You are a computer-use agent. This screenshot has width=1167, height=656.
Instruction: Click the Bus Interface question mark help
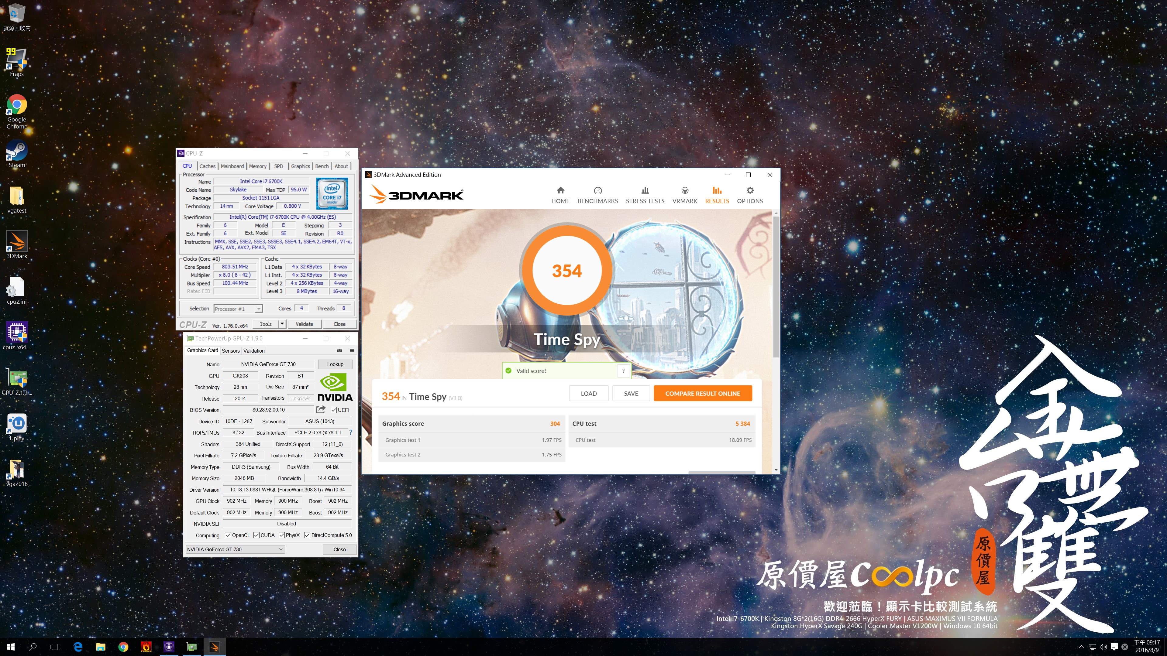351,433
